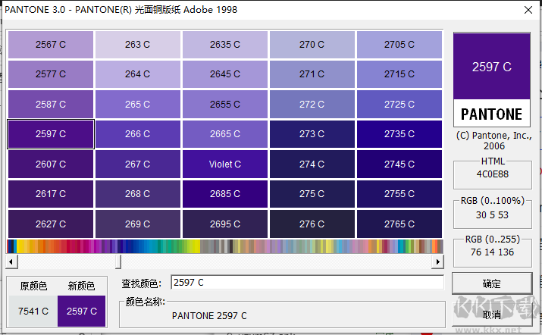Choose the 2695 C swatch
Screen dimensions: 542x335
click(224, 224)
